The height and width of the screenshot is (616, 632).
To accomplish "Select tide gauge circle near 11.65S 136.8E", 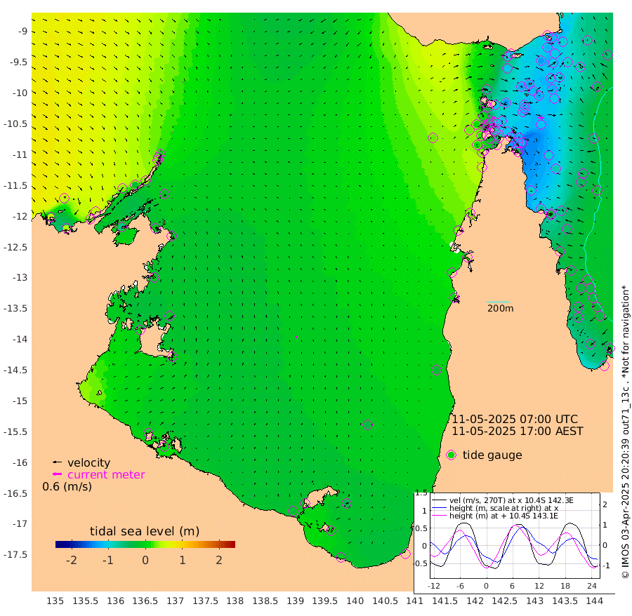I will coord(164,194).
